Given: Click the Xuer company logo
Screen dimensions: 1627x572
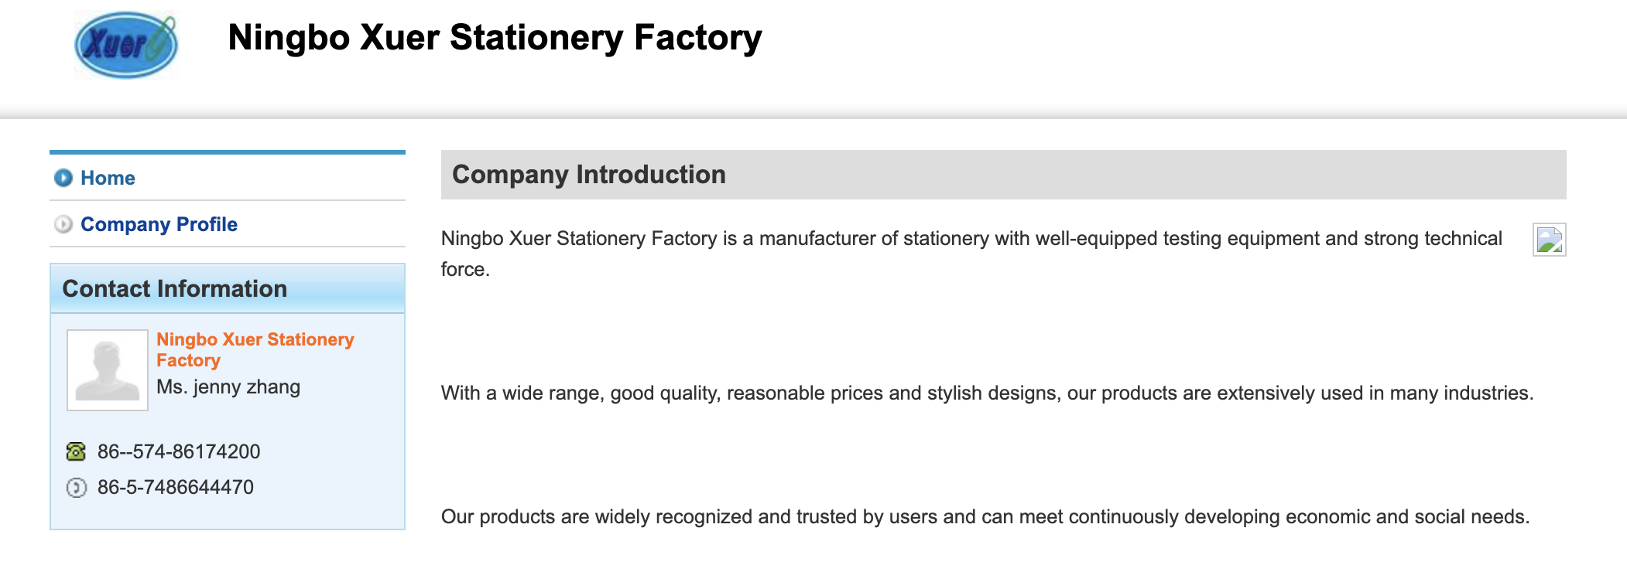Looking at the screenshot, I should pyautogui.click(x=126, y=44).
